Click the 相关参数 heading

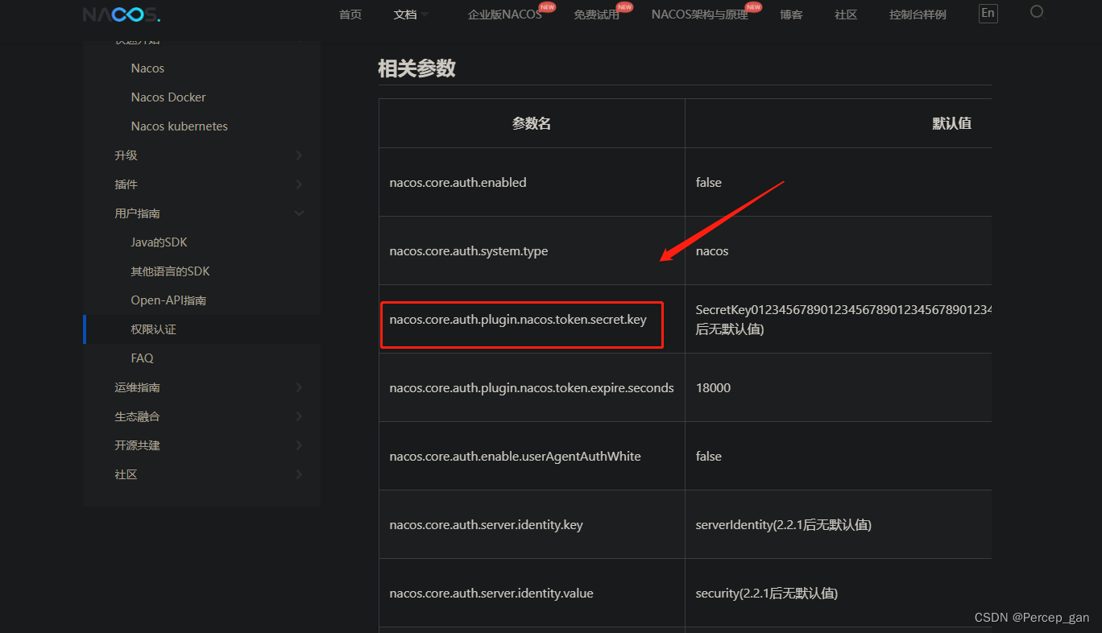tap(416, 68)
